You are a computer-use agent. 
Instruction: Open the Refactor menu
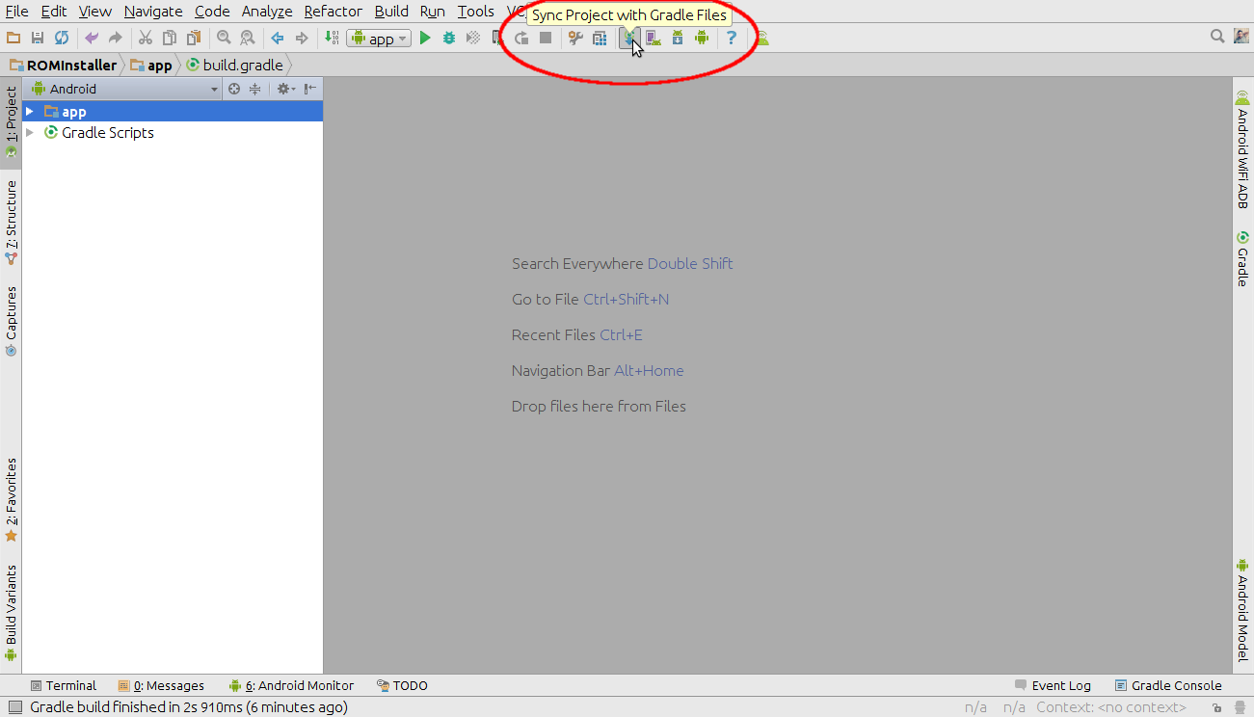click(x=334, y=12)
